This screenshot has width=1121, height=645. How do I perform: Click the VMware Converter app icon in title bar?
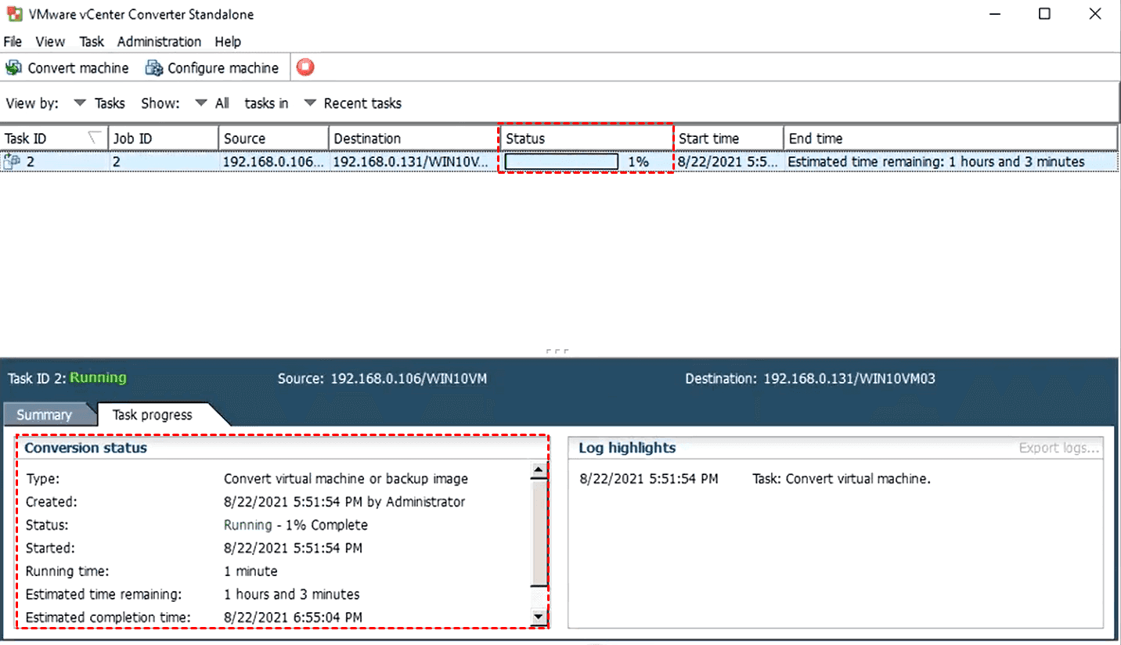[13, 14]
